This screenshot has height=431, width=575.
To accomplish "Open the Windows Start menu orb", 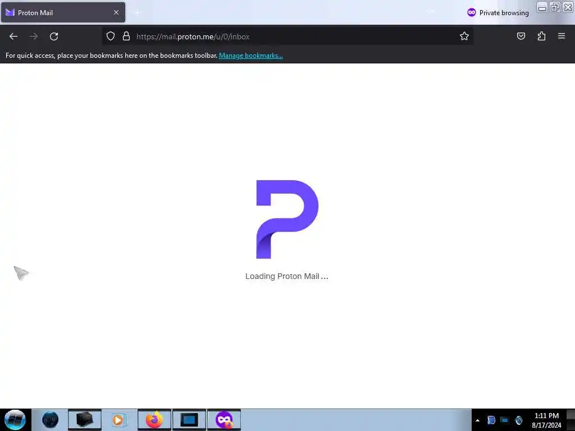I will pyautogui.click(x=15, y=420).
